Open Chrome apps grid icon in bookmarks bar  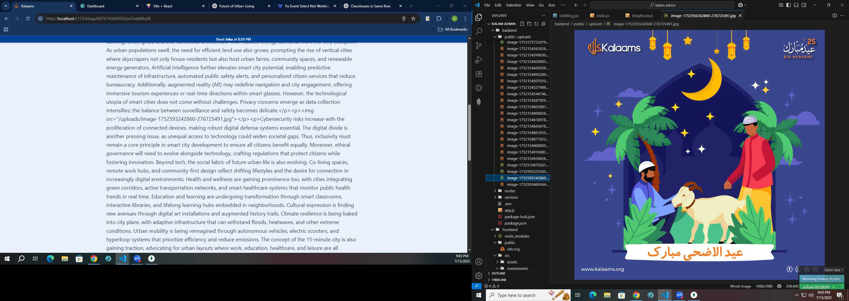point(6,30)
